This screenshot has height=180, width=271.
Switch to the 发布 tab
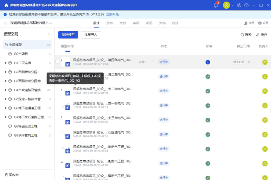pyautogui.click(x=109, y=23)
